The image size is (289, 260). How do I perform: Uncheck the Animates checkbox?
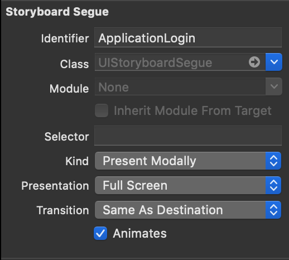100,233
